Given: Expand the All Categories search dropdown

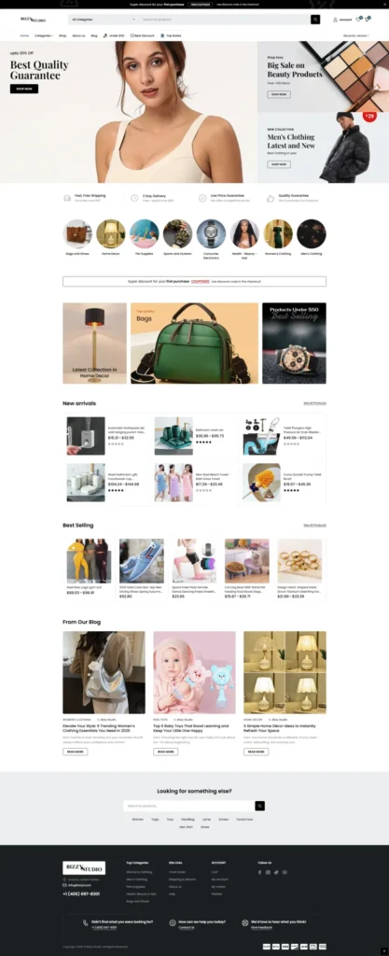Looking at the screenshot, I should [x=103, y=20].
